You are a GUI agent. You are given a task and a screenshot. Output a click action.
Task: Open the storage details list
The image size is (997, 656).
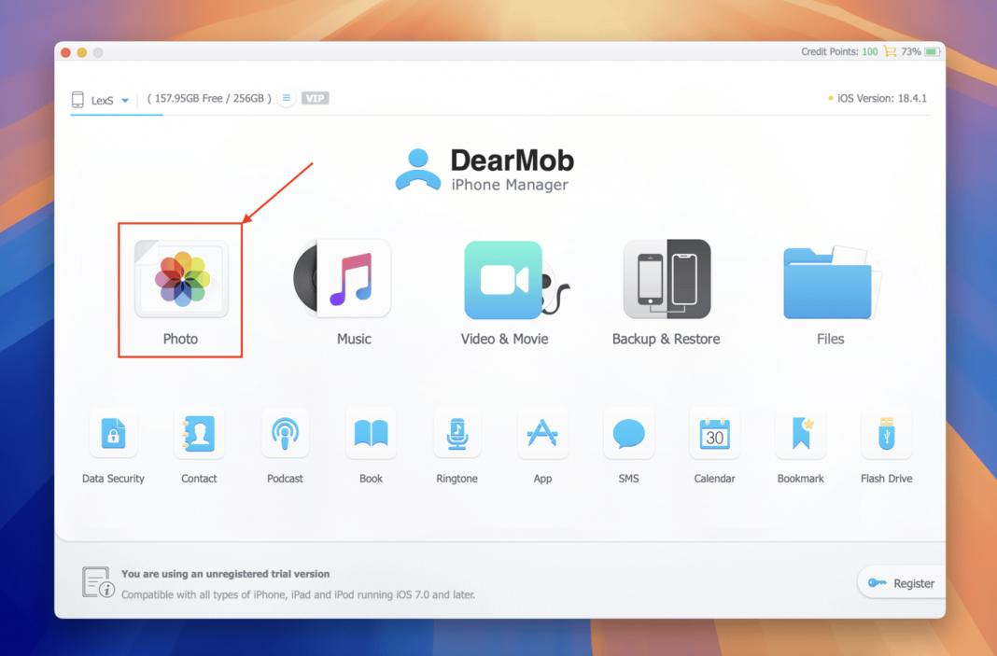[285, 97]
